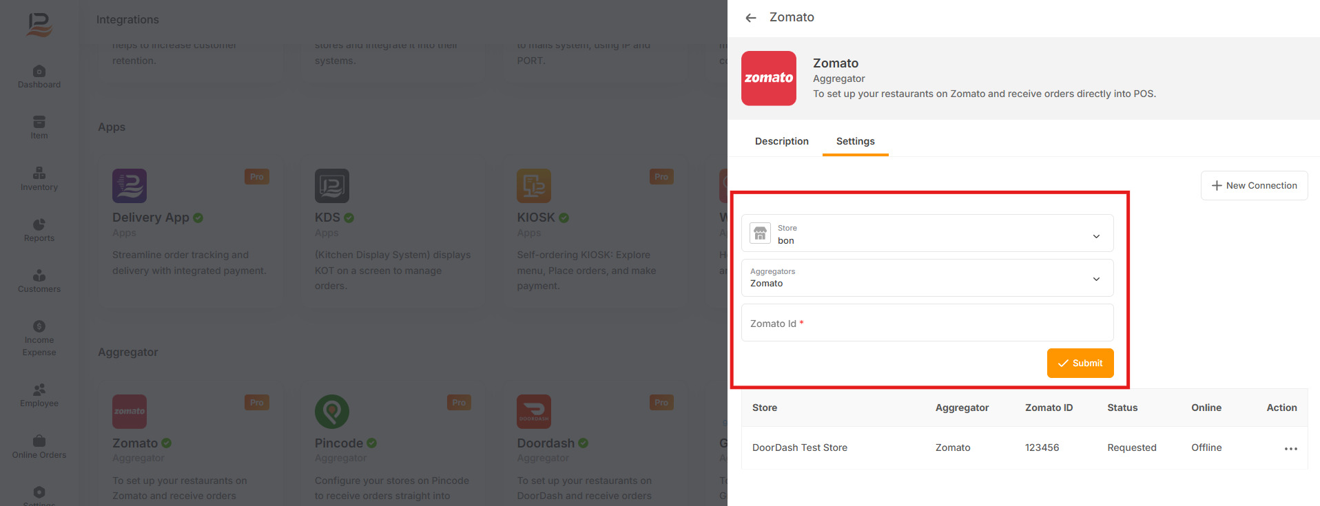Click the Zomato ID value 123456
The height and width of the screenshot is (506, 1320).
[1042, 447]
